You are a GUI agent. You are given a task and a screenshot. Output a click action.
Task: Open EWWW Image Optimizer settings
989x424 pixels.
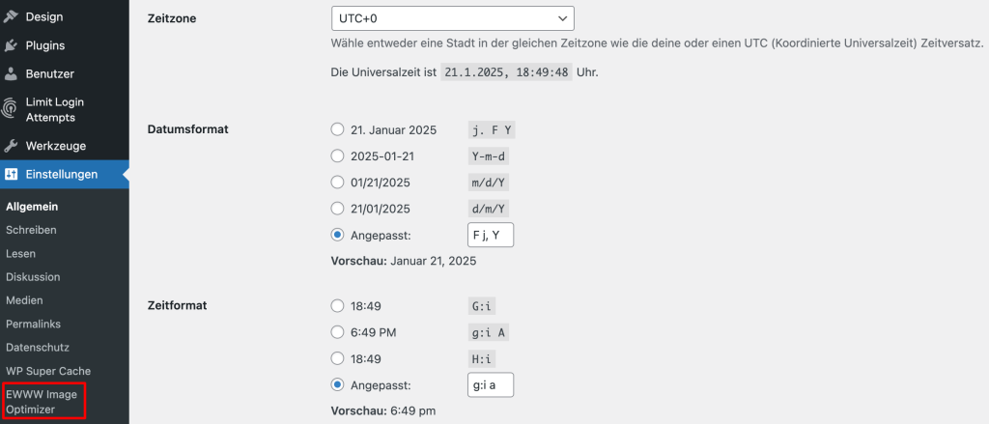(41, 402)
